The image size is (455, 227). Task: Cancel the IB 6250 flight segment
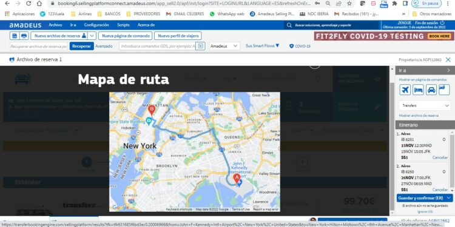(x=440, y=189)
